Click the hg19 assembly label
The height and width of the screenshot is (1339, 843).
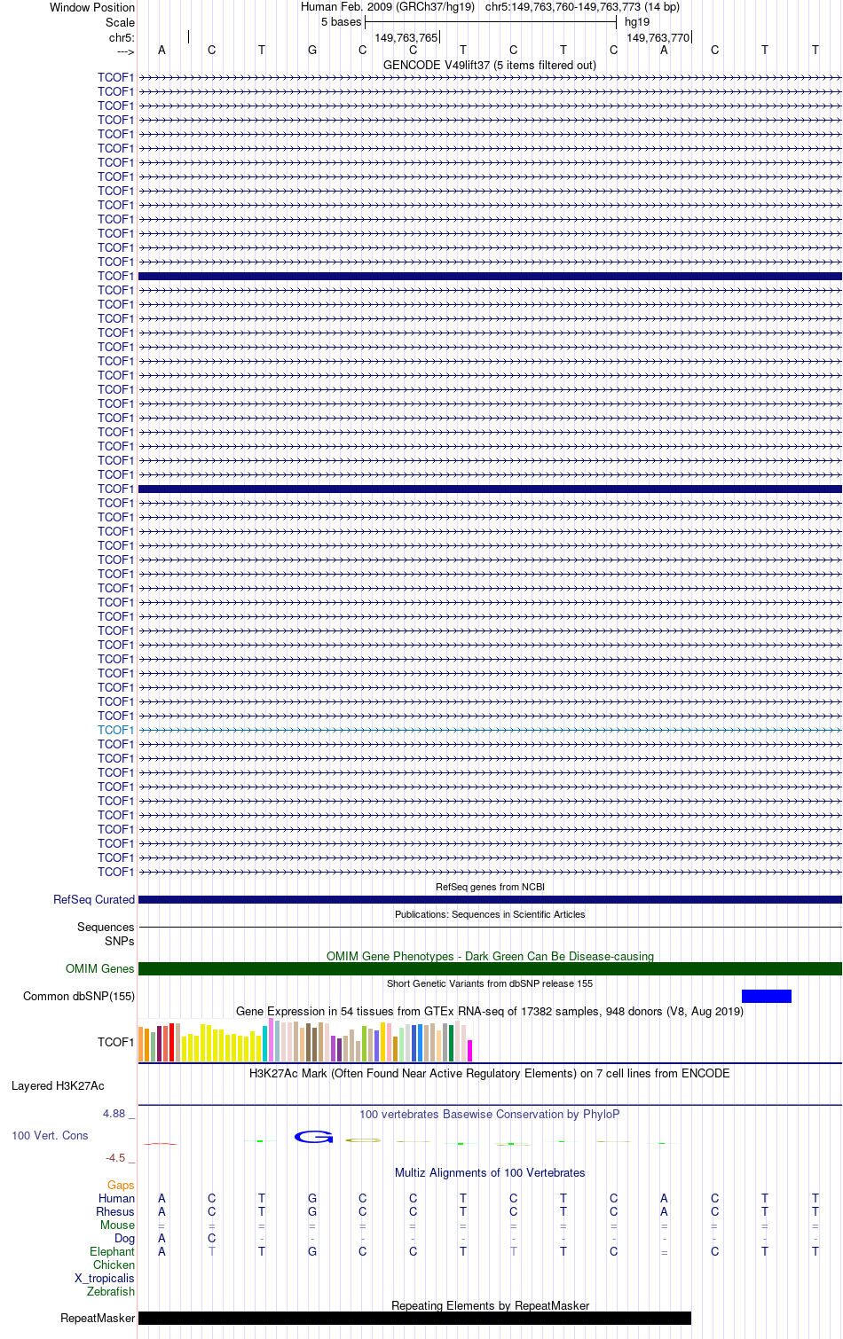(x=637, y=21)
